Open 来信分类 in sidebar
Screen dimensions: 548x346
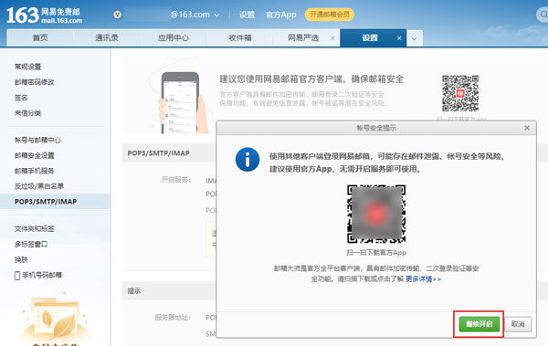pos(27,113)
